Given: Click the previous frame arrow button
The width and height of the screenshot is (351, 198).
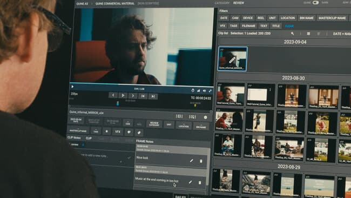Looking at the screenshot, I should 113,95.
